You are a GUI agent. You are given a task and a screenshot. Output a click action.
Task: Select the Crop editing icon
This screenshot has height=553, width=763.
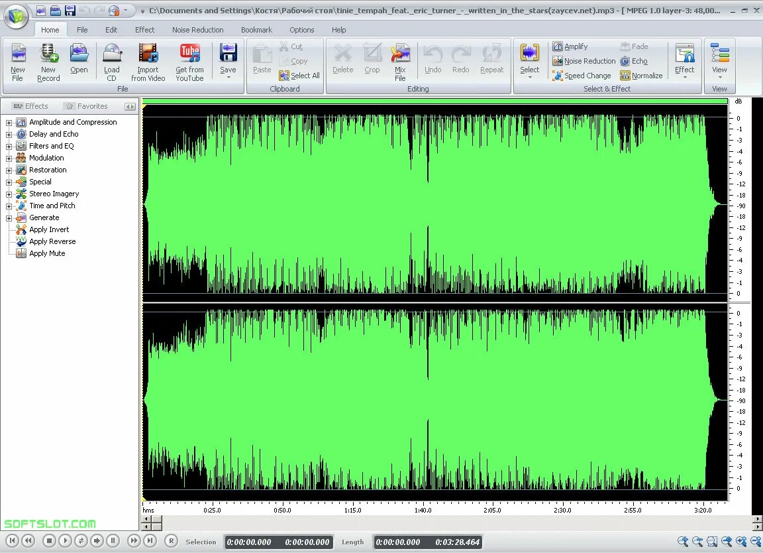tap(372, 61)
